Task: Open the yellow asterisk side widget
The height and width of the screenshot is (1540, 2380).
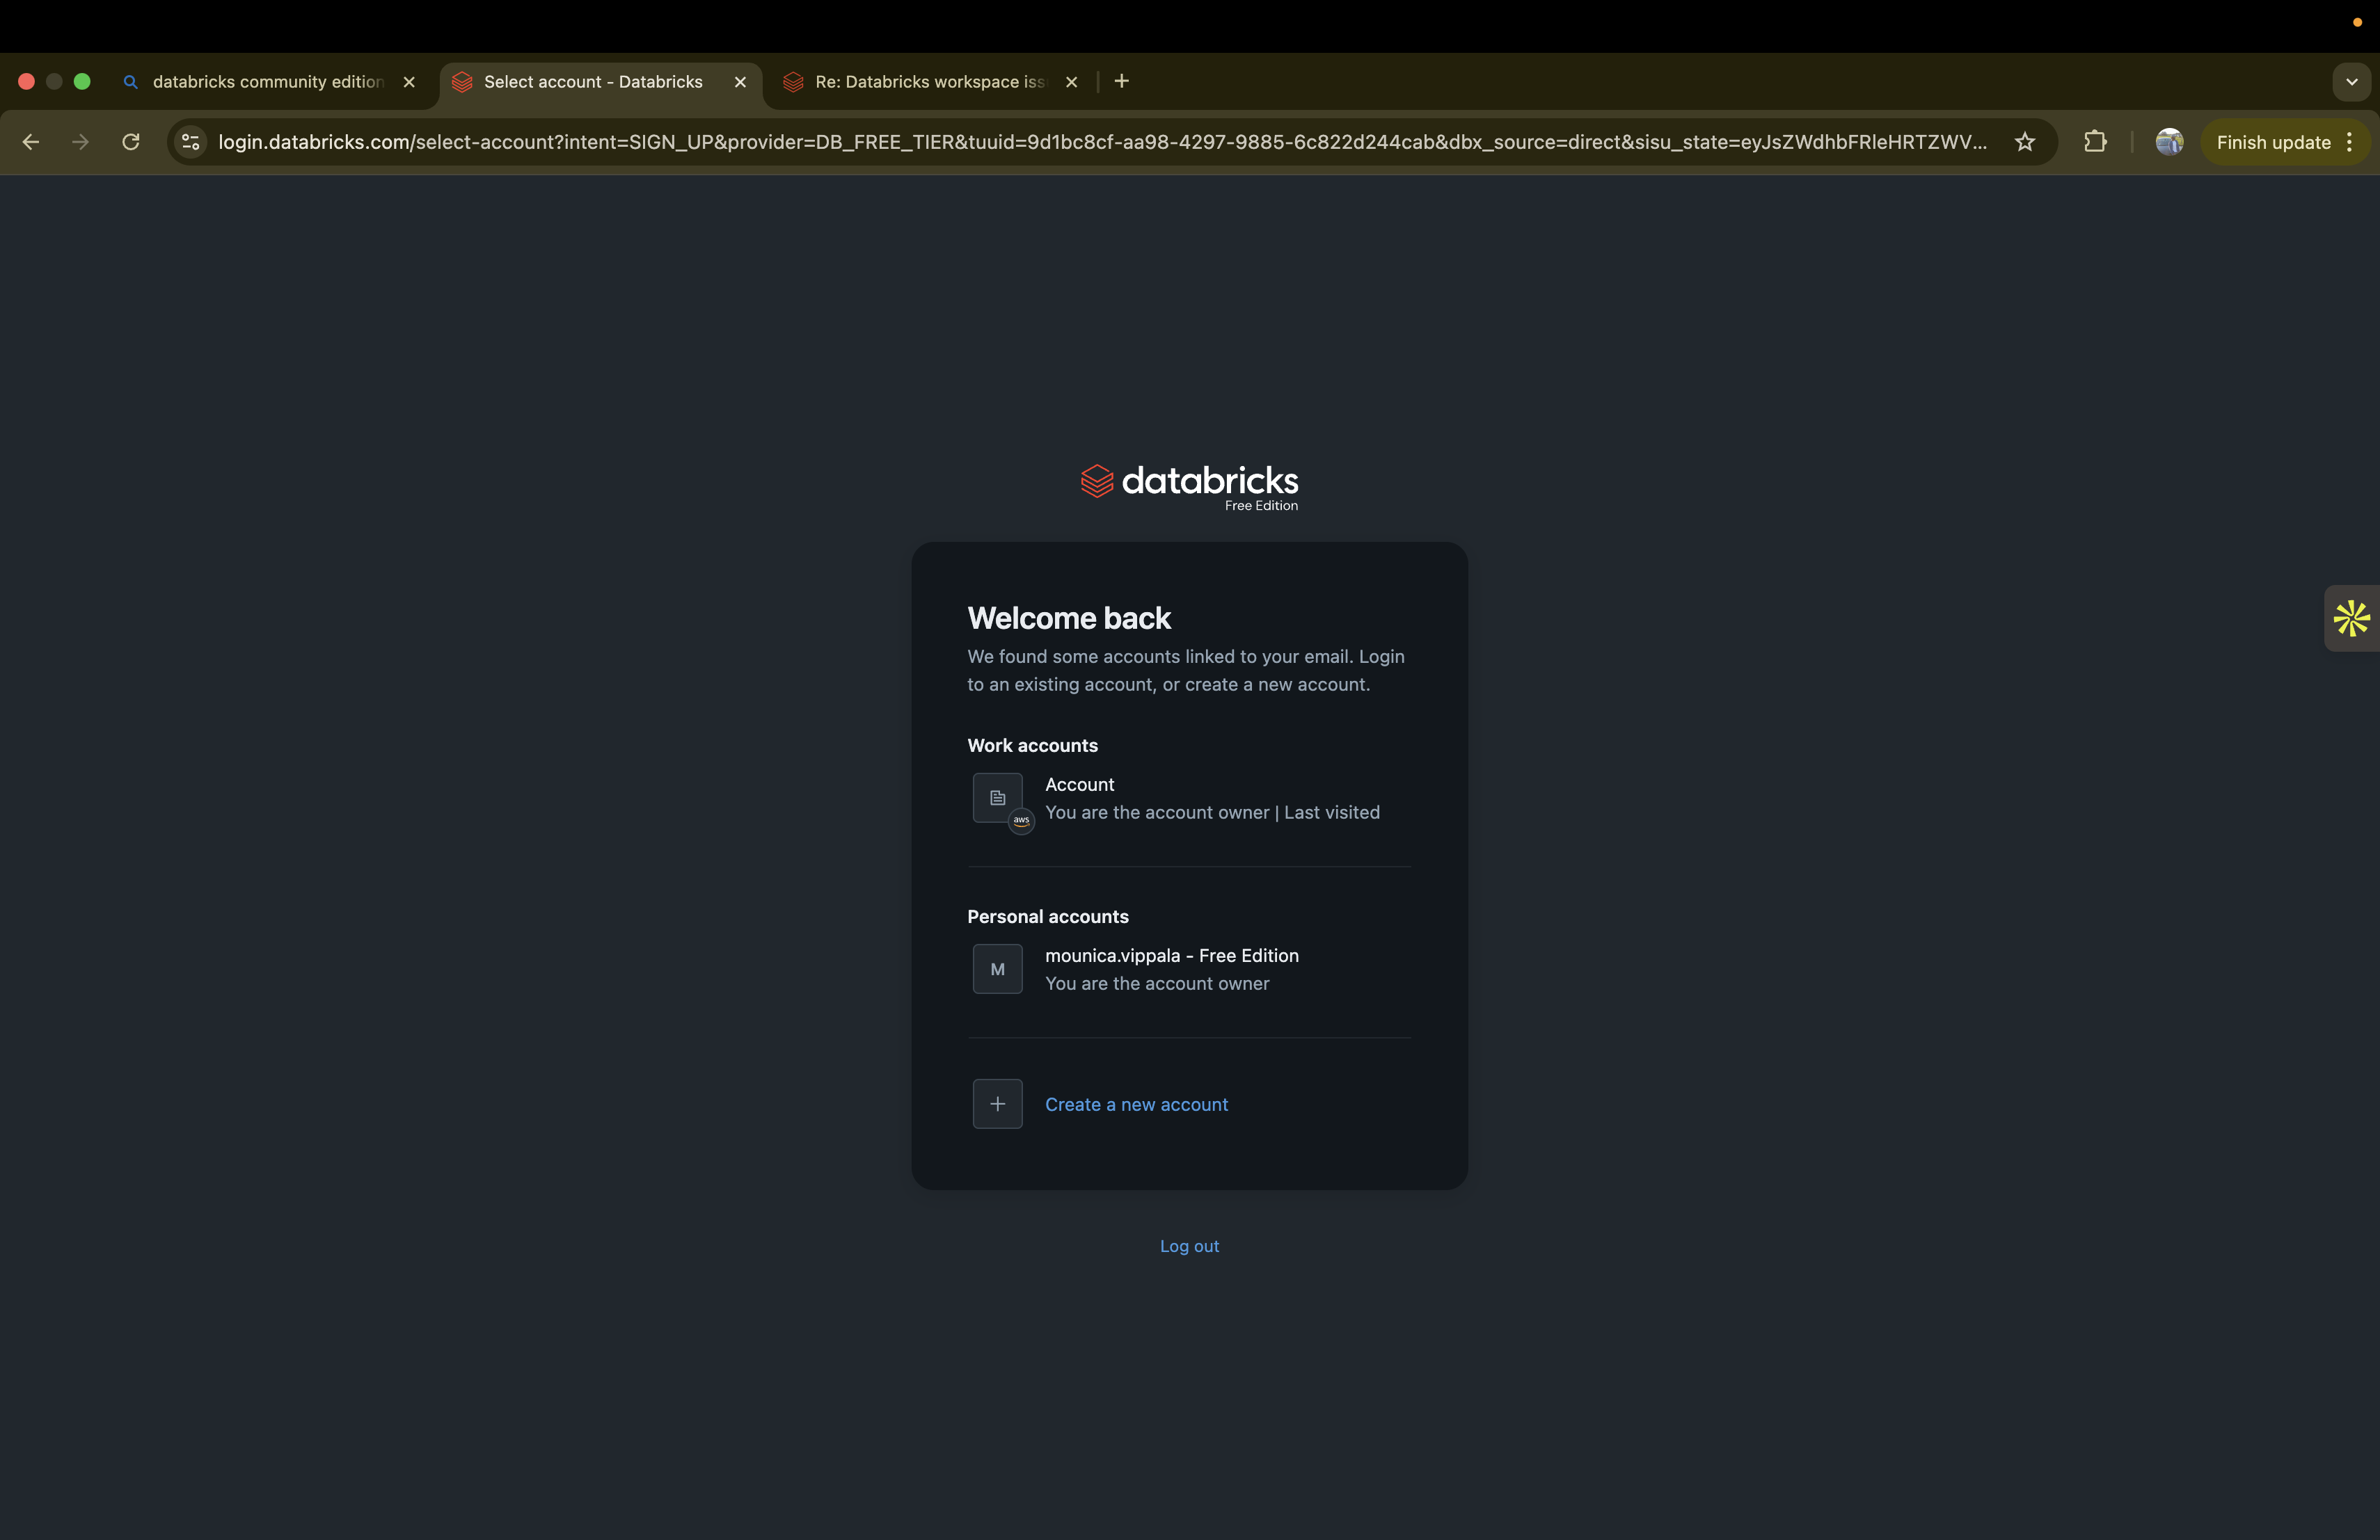Action: [2351, 618]
